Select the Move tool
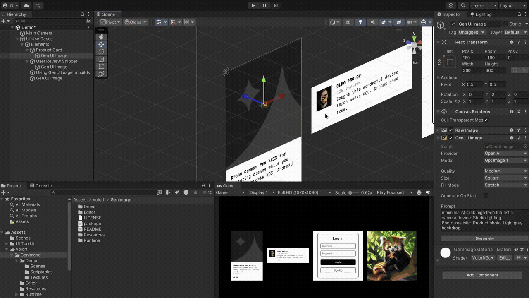This screenshot has width=529, height=298. tap(101, 44)
